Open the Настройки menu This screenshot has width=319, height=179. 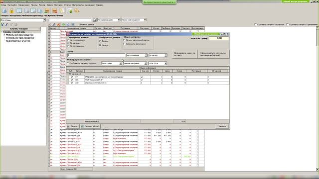[x=12, y=5]
